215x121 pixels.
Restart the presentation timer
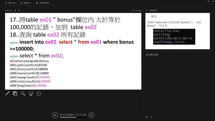click(19, 10)
